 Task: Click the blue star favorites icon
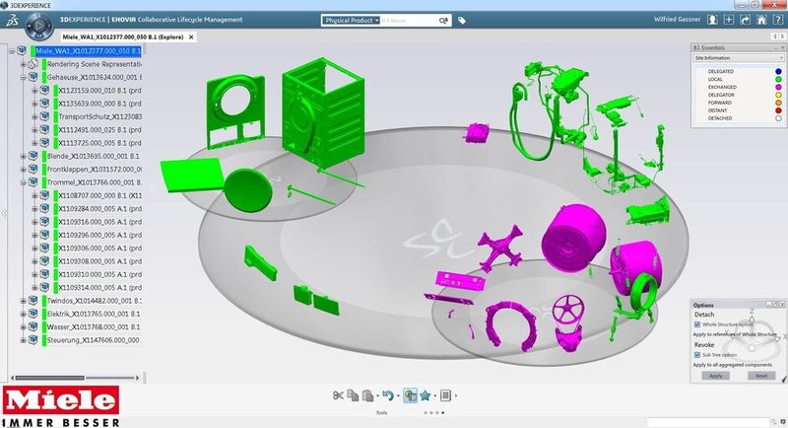click(x=426, y=395)
